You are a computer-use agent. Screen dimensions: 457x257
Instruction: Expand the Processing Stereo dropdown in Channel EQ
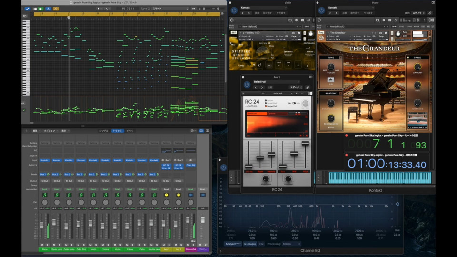(291, 244)
